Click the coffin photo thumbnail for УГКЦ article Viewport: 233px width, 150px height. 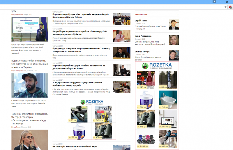point(121,87)
